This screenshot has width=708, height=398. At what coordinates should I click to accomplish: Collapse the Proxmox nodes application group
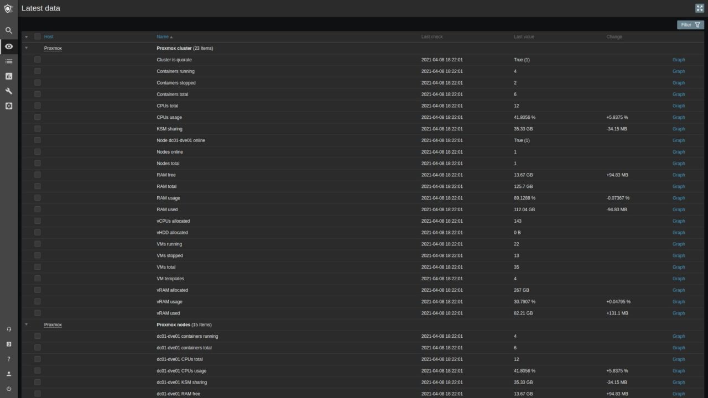(x=26, y=324)
